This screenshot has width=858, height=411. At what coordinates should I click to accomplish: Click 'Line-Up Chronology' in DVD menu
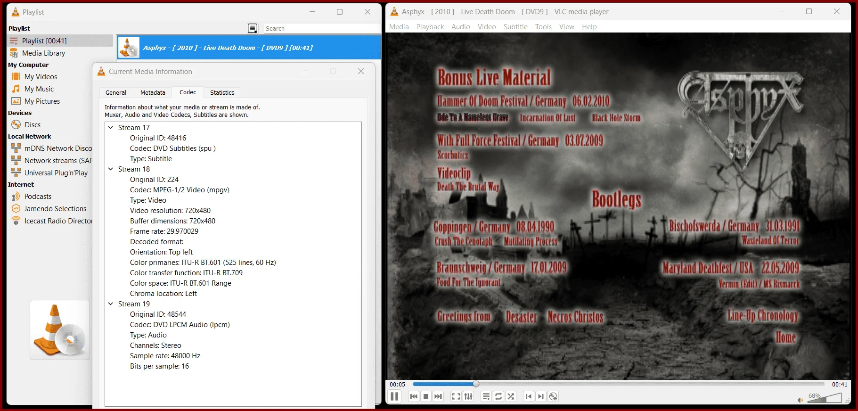762,315
